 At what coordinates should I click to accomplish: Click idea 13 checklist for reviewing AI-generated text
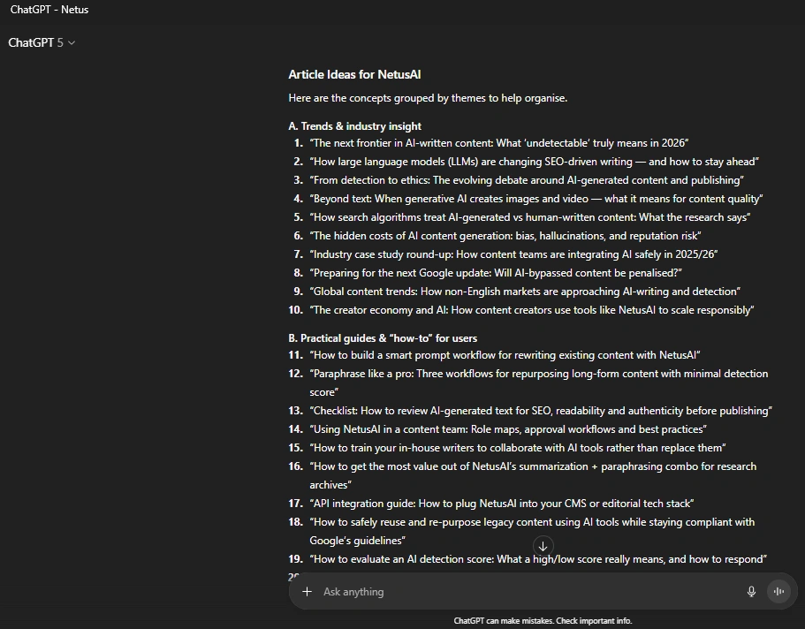click(x=540, y=411)
